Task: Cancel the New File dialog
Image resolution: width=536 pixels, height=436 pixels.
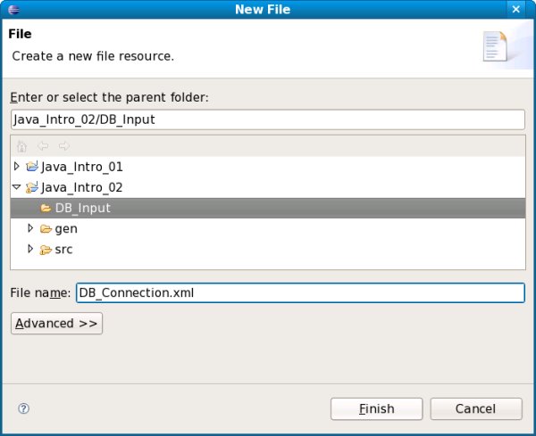Action: (x=475, y=408)
